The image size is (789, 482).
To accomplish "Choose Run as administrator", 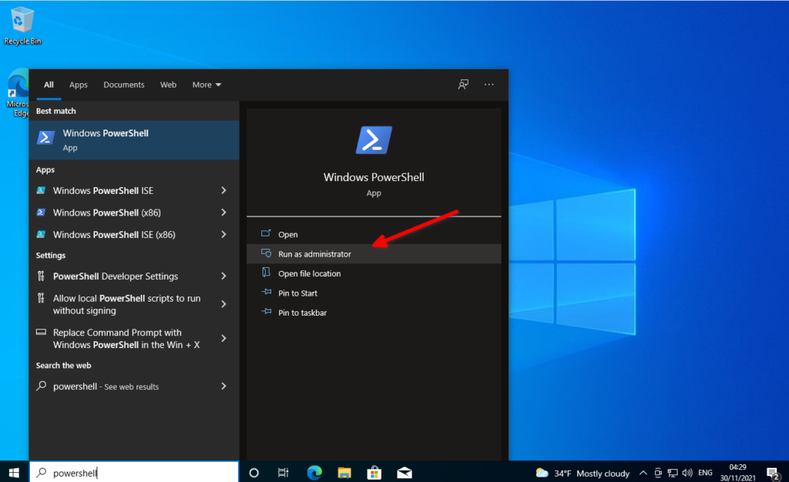I will [374, 254].
